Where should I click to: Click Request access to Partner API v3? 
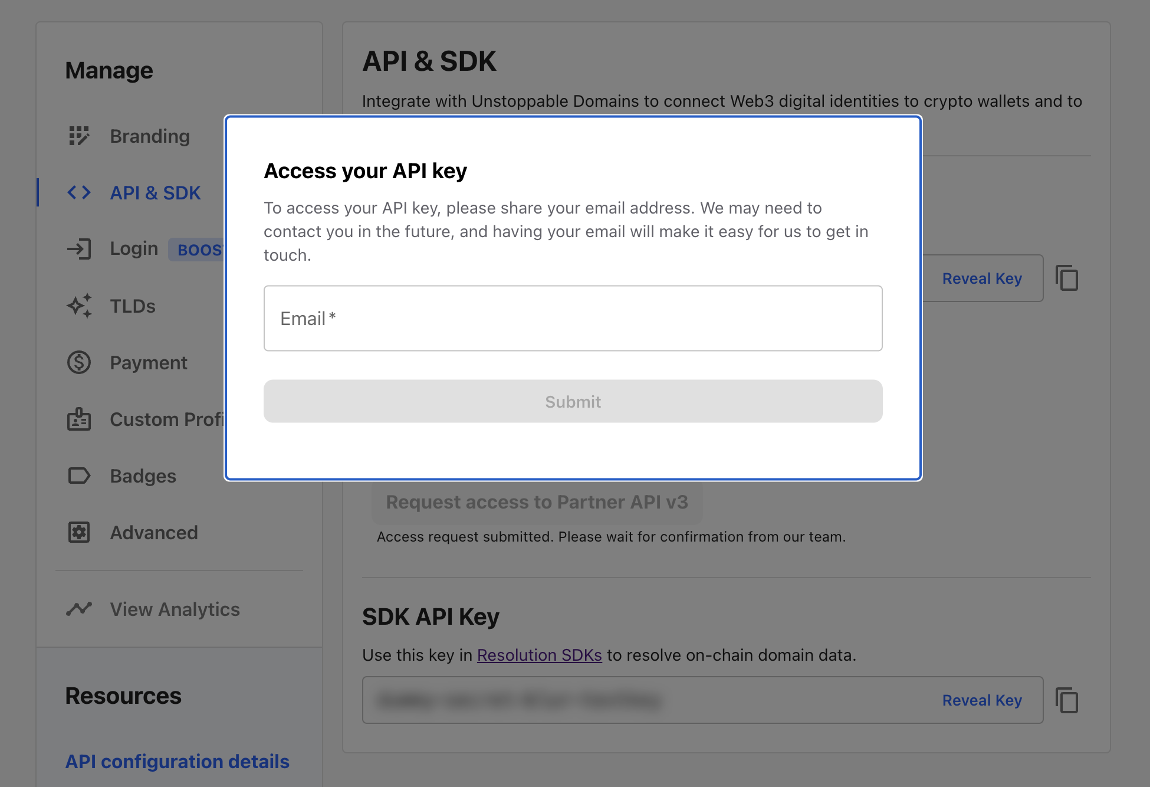(x=537, y=502)
